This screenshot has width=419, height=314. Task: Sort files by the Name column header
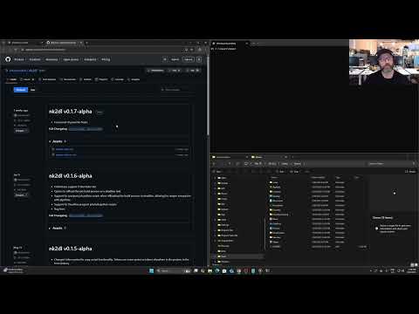[274, 177]
